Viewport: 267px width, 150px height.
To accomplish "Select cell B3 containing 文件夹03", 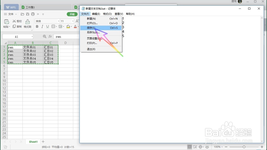I will (33, 55).
